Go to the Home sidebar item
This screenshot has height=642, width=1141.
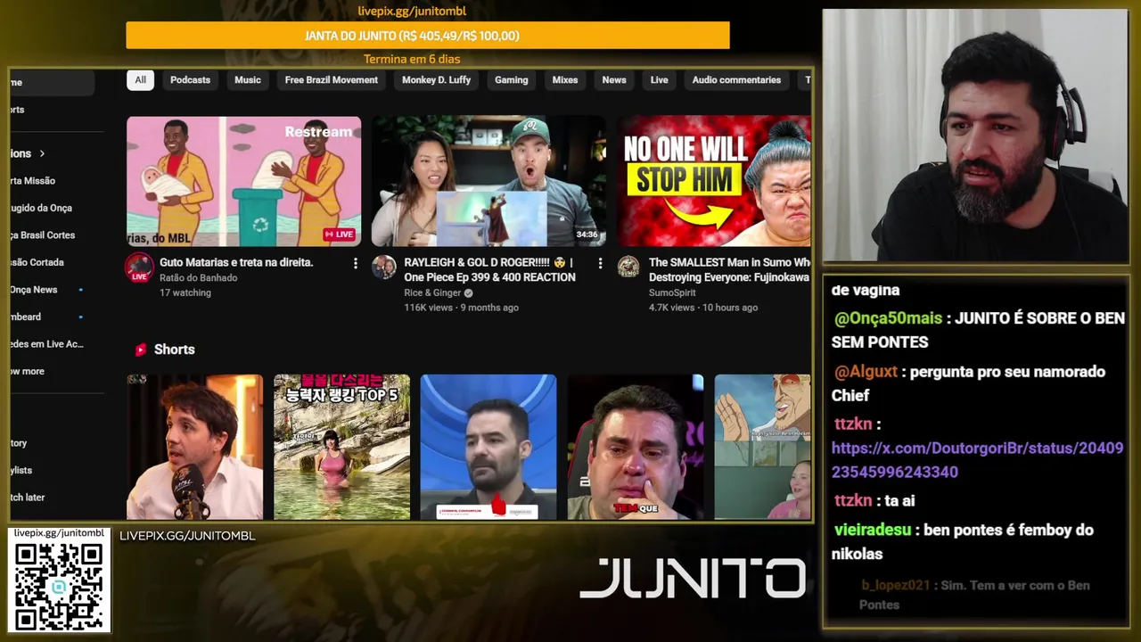point(52,82)
